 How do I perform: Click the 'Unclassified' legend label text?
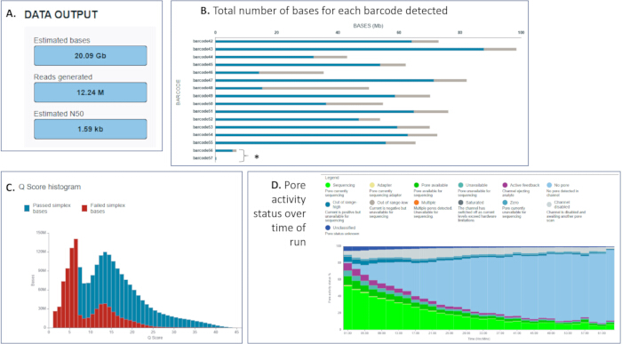344,228
